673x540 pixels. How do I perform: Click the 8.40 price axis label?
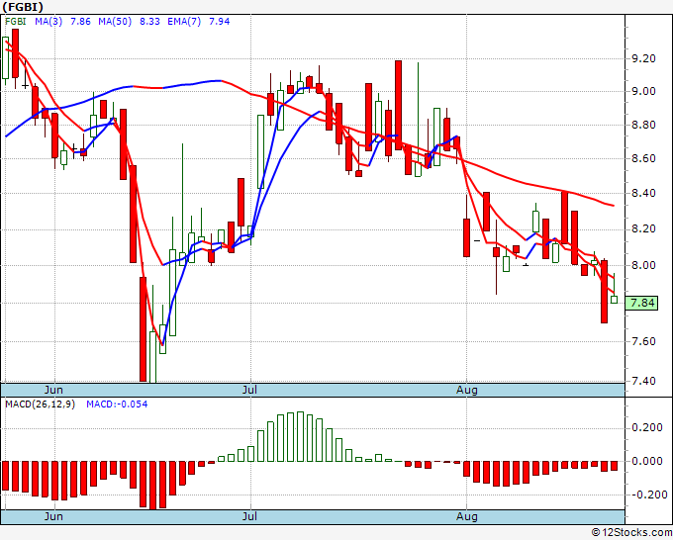pyautogui.click(x=643, y=194)
